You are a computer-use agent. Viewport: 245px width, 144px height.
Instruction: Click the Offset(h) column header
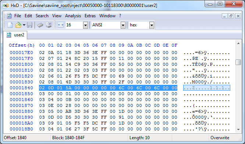(x=22, y=45)
